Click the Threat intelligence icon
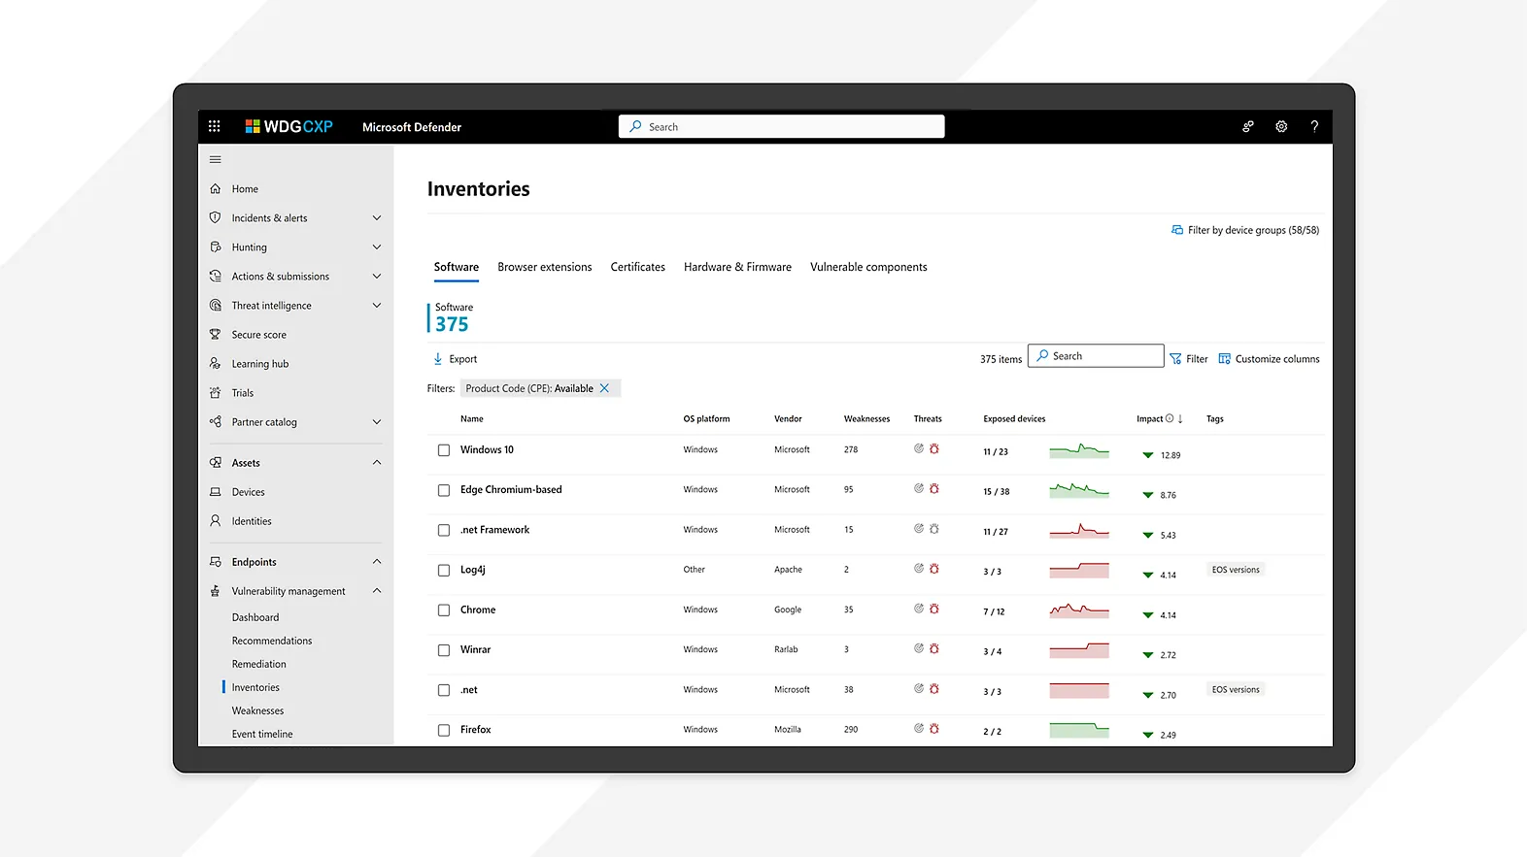 [x=216, y=306]
